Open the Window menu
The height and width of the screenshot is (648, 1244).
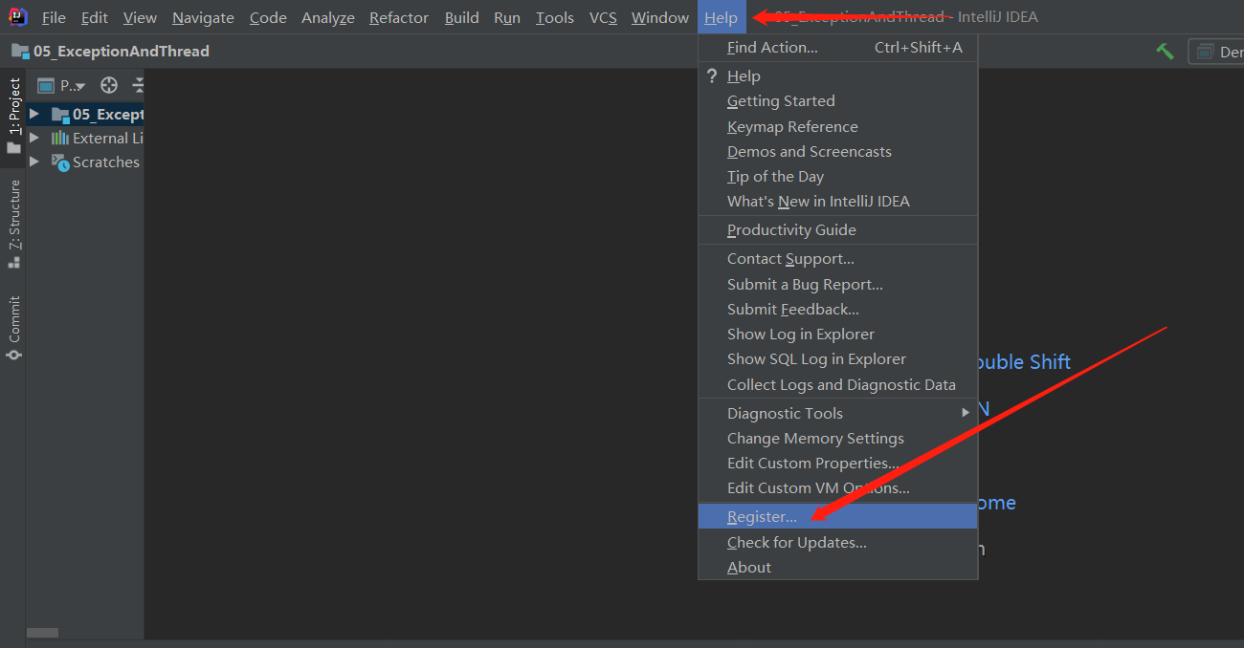(x=659, y=17)
